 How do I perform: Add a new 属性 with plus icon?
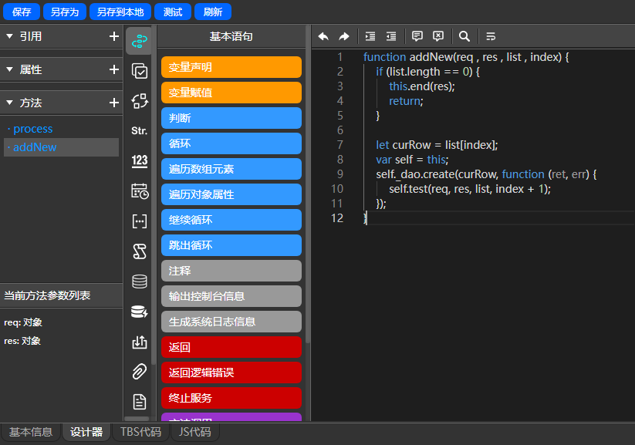tap(114, 69)
